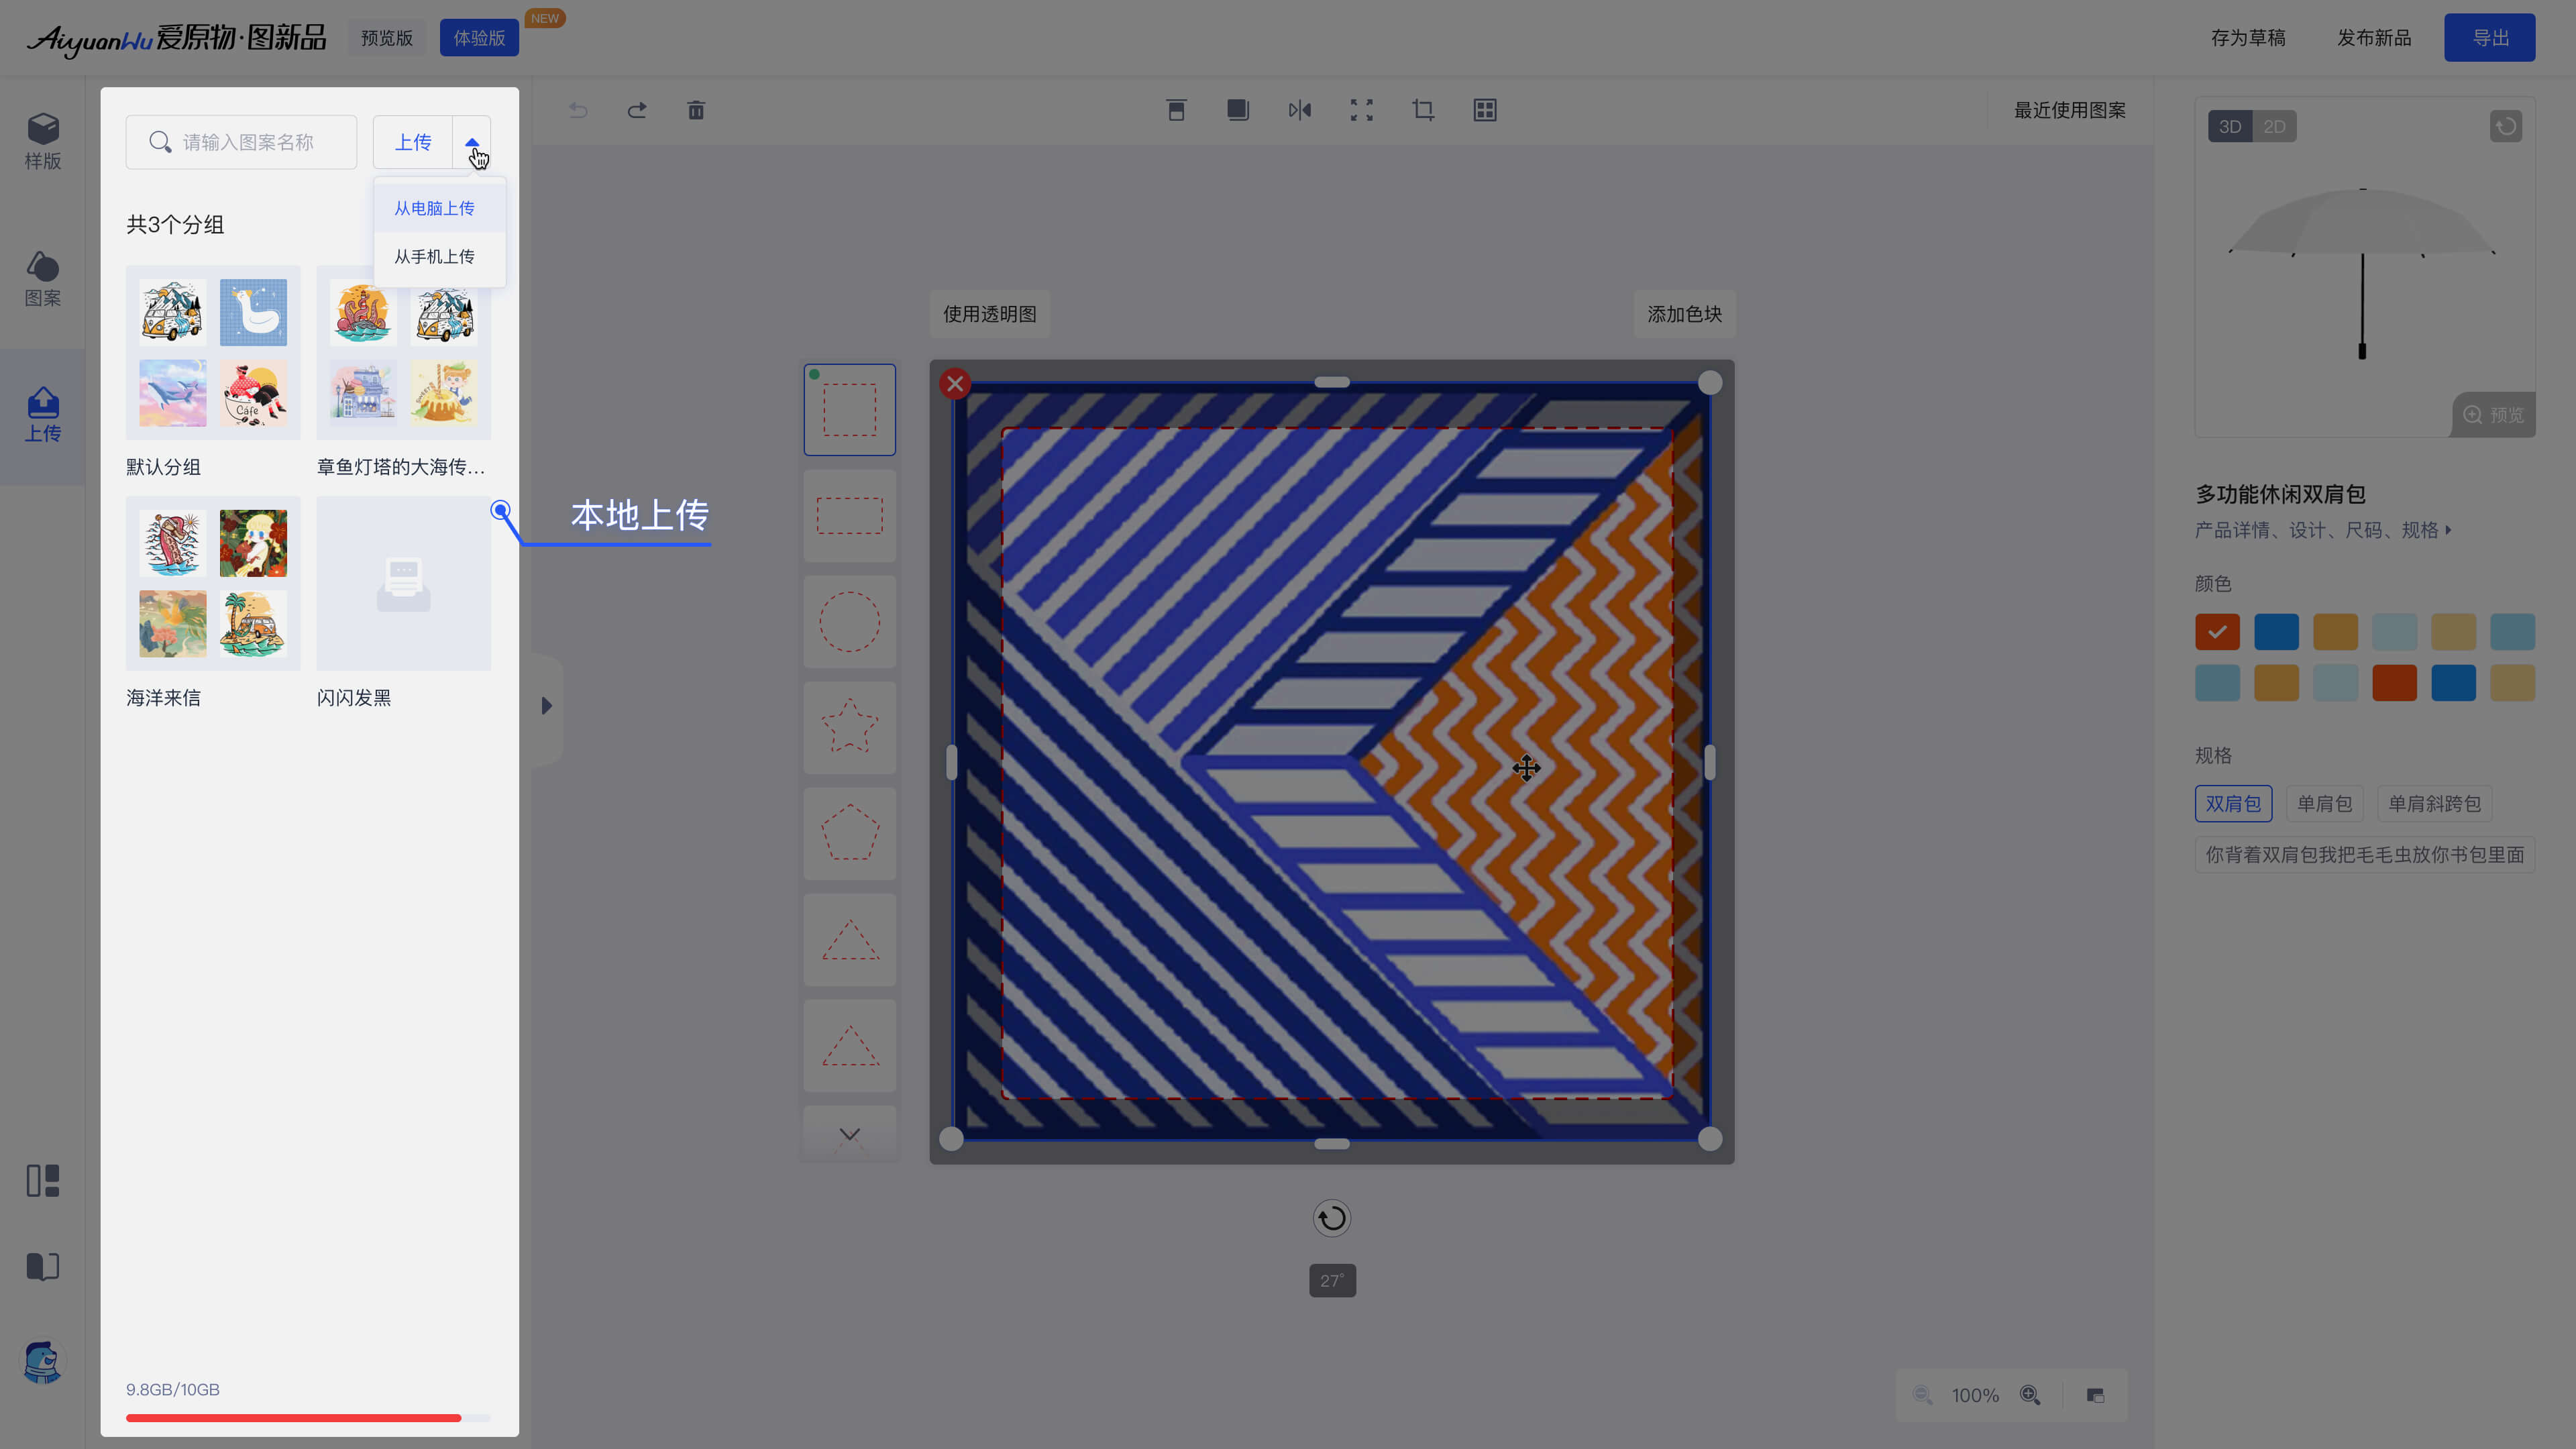The image size is (2576, 1449).
Task: Click the fullscreen fit icon
Action: click(x=1361, y=110)
